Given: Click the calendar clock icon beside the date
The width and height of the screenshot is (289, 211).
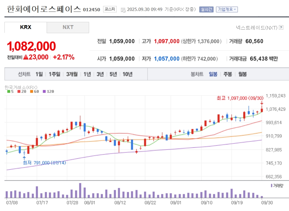Looking at the screenshot, I should [x=123, y=10].
